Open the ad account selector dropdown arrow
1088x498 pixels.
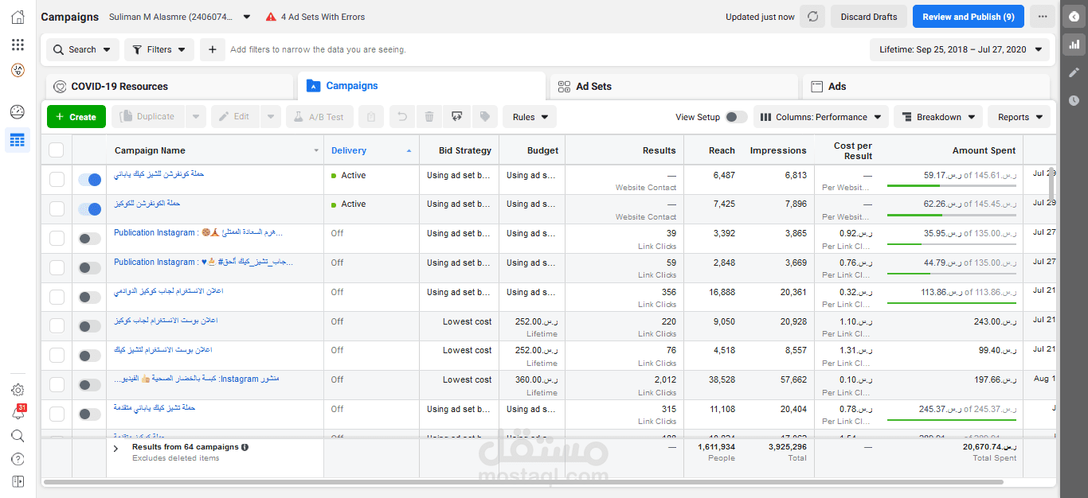(247, 17)
